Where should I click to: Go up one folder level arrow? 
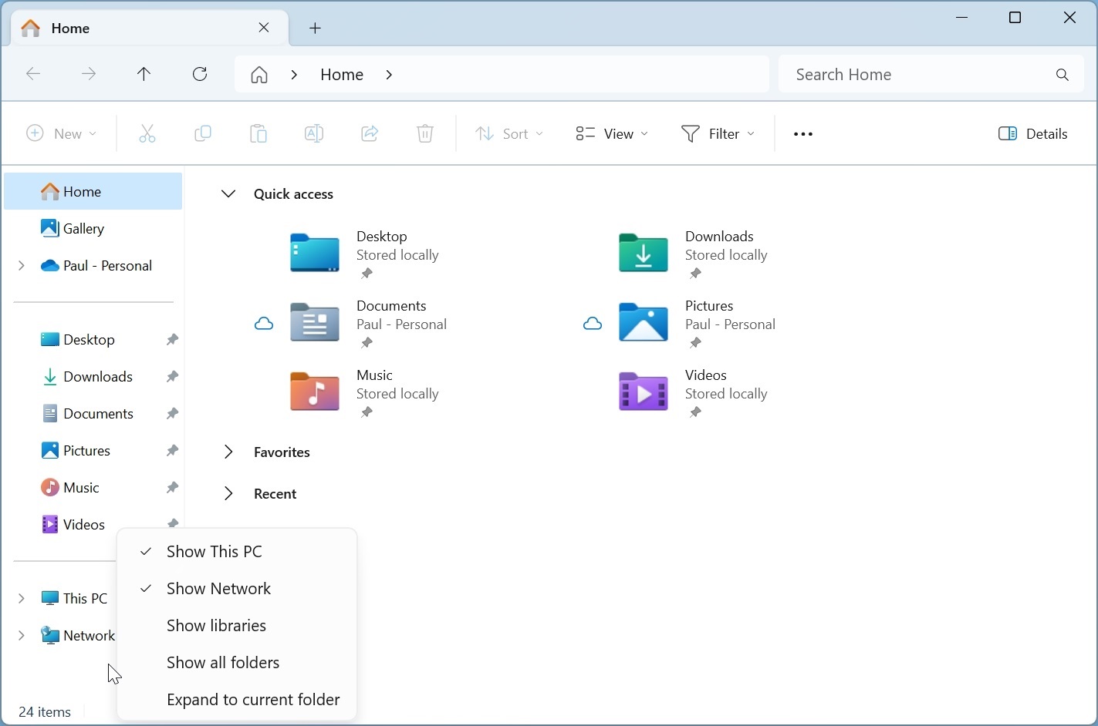tap(144, 75)
